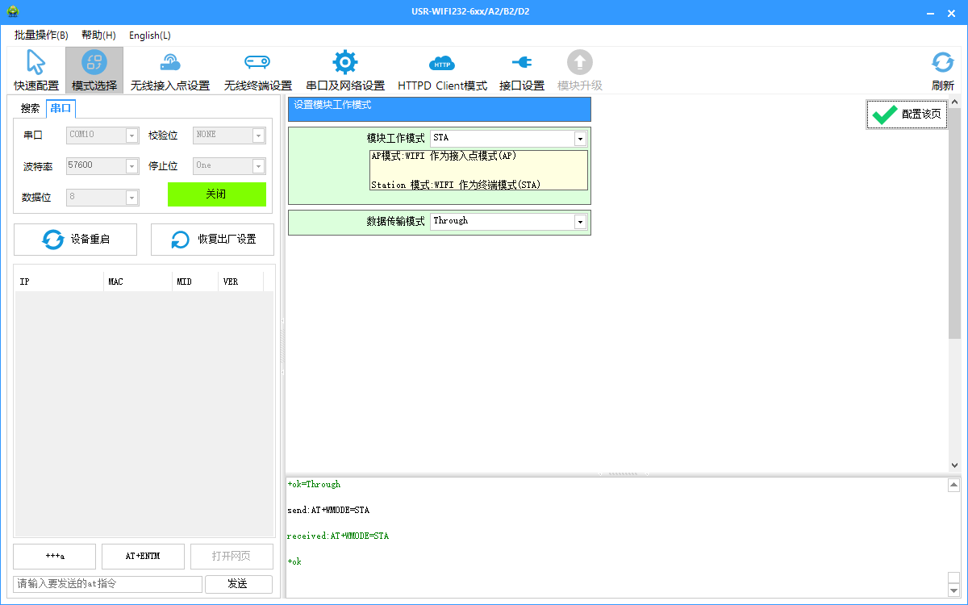Viewport: 968px width, 605px height.
Task: Click the settings panel vertical scrollbar thumb
Action: point(955,223)
